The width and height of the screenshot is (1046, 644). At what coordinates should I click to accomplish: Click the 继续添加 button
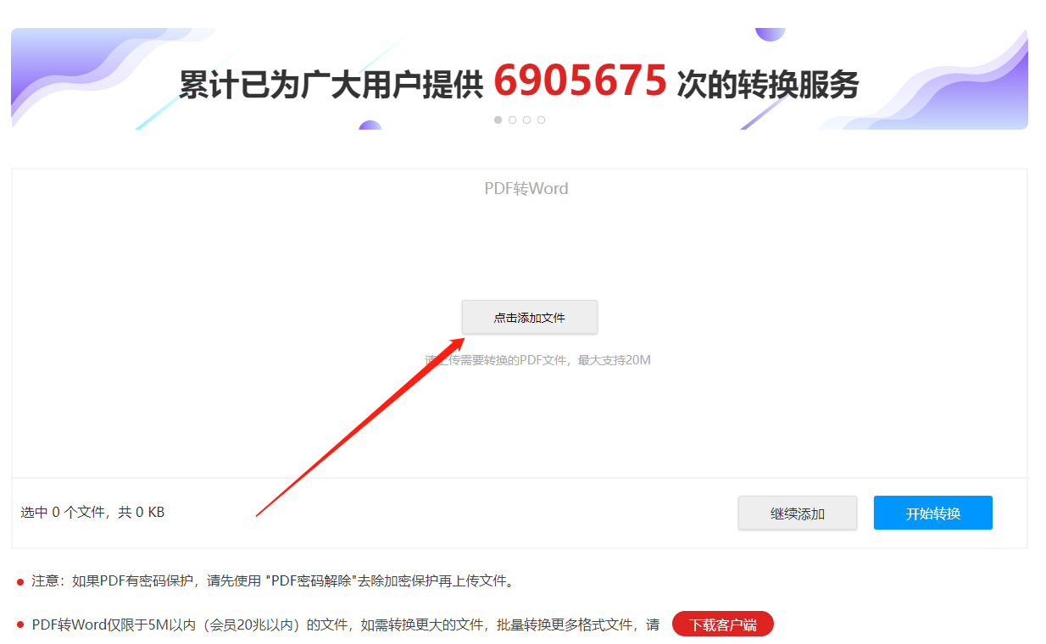click(798, 514)
